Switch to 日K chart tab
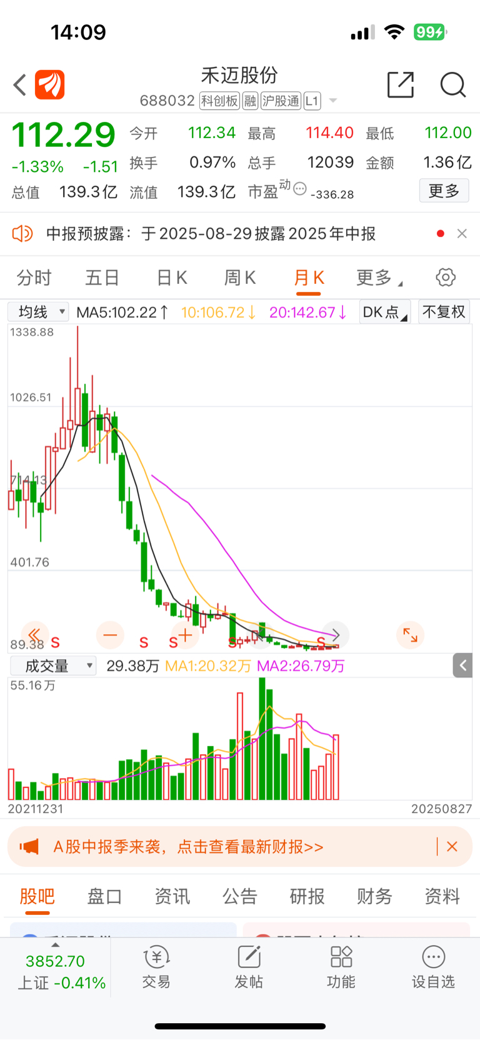 (x=172, y=278)
